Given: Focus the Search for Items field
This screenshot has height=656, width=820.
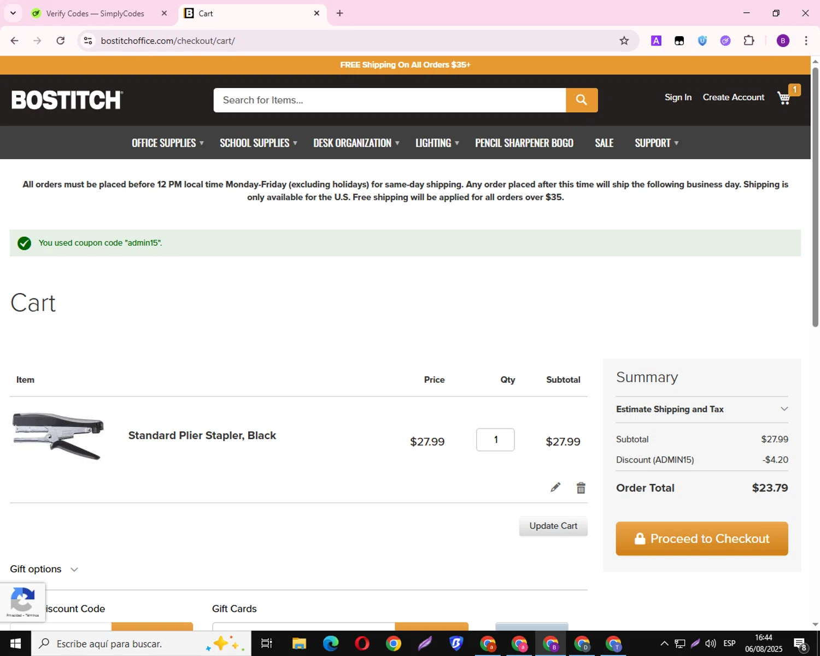Looking at the screenshot, I should tap(389, 100).
